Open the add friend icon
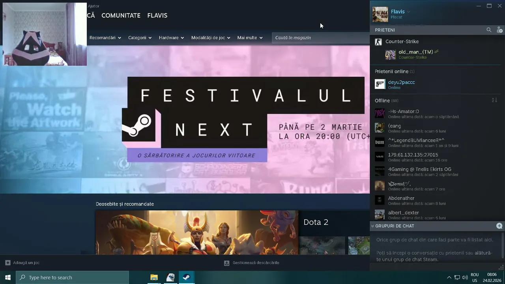The image size is (505, 284). (x=499, y=30)
